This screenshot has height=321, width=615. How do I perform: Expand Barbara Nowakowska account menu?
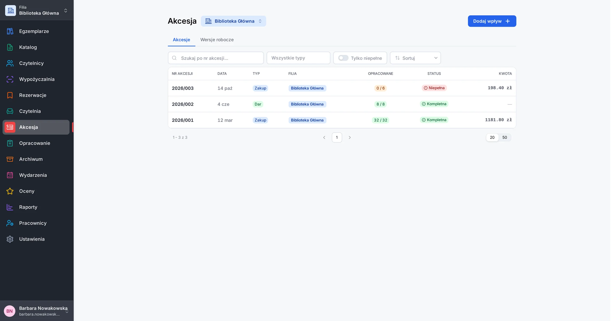click(x=37, y=311)
